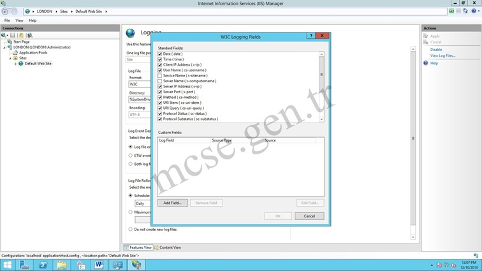
Task: Open the blue help icon in top toolbar
Action: coord(474,11)
